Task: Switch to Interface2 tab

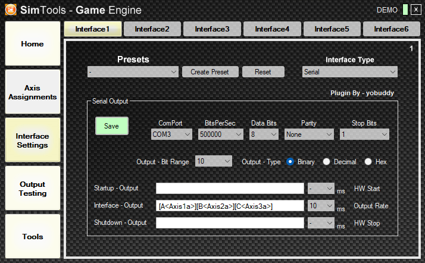Action: (152, 29)
